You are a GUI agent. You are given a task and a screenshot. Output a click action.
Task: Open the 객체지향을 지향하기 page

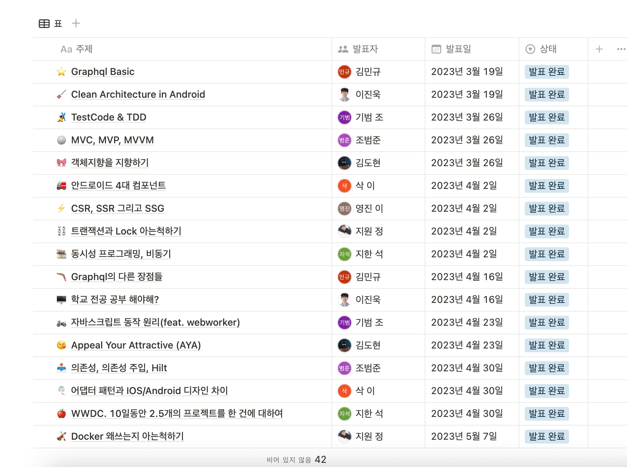point(110,163)
